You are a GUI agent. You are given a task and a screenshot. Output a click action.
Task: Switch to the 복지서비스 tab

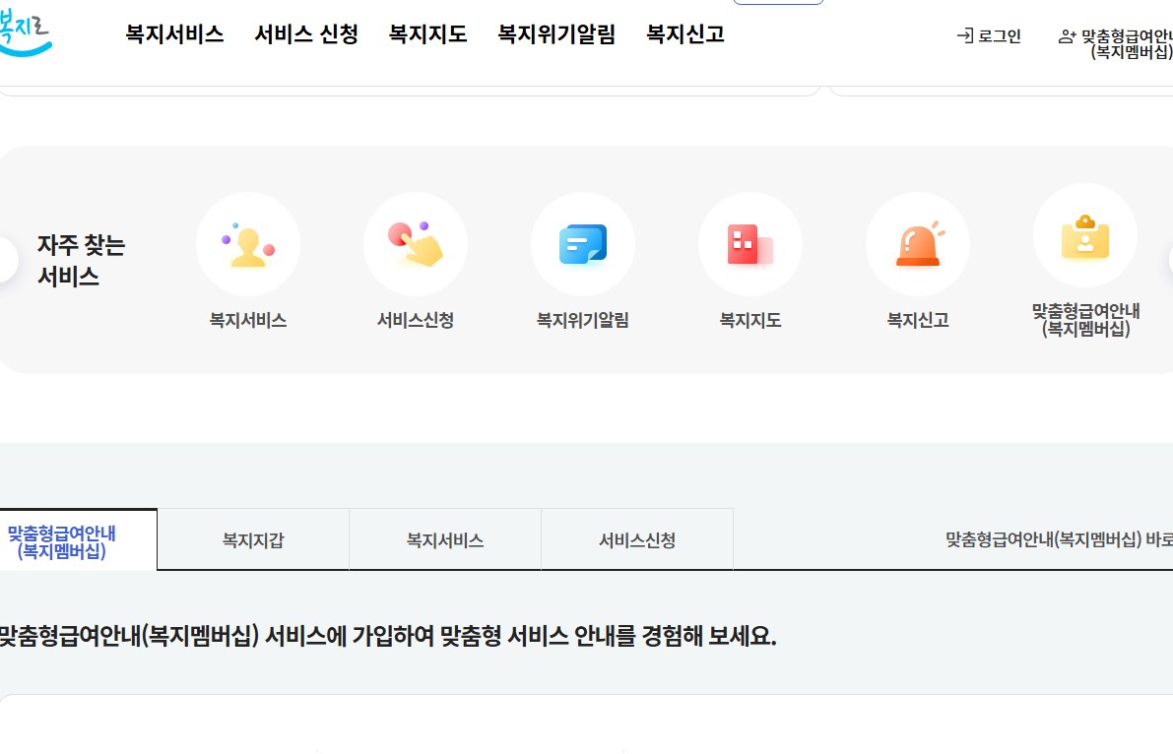pos(444,538)
